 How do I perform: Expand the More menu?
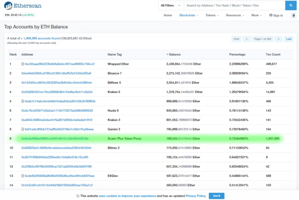(x=256, y=16)
